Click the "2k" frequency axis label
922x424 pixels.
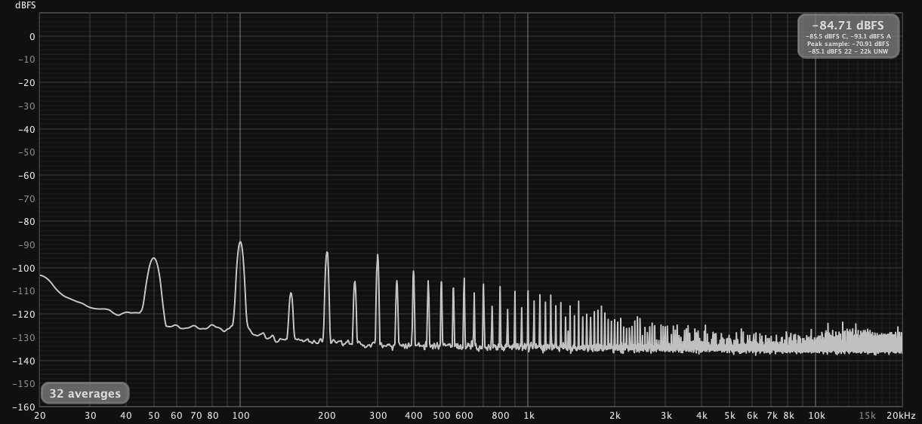(615, 416)
